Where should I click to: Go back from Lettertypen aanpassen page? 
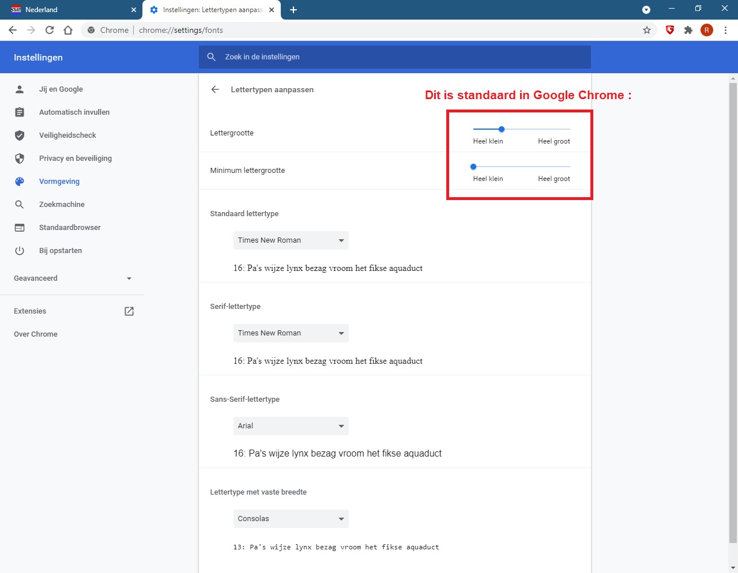(215, 89)
